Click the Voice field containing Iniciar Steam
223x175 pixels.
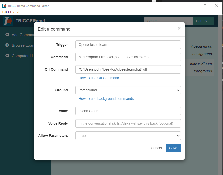[128, 111]
